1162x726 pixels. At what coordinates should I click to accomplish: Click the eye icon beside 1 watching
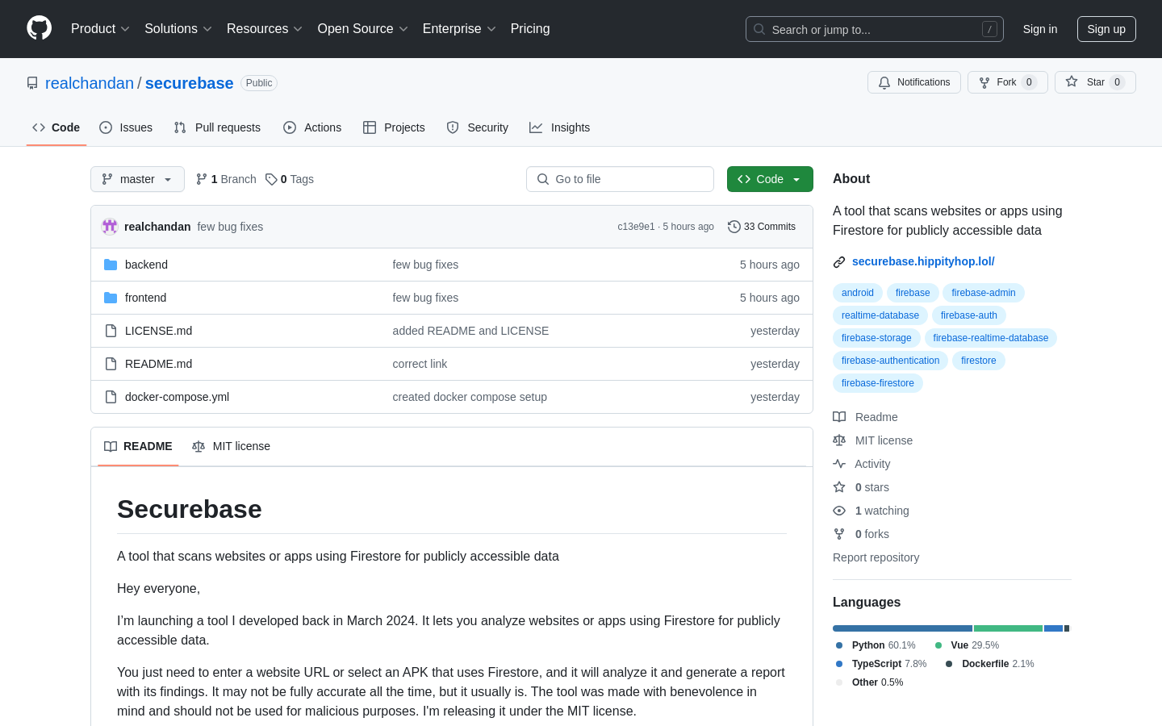tap(839, 511)
